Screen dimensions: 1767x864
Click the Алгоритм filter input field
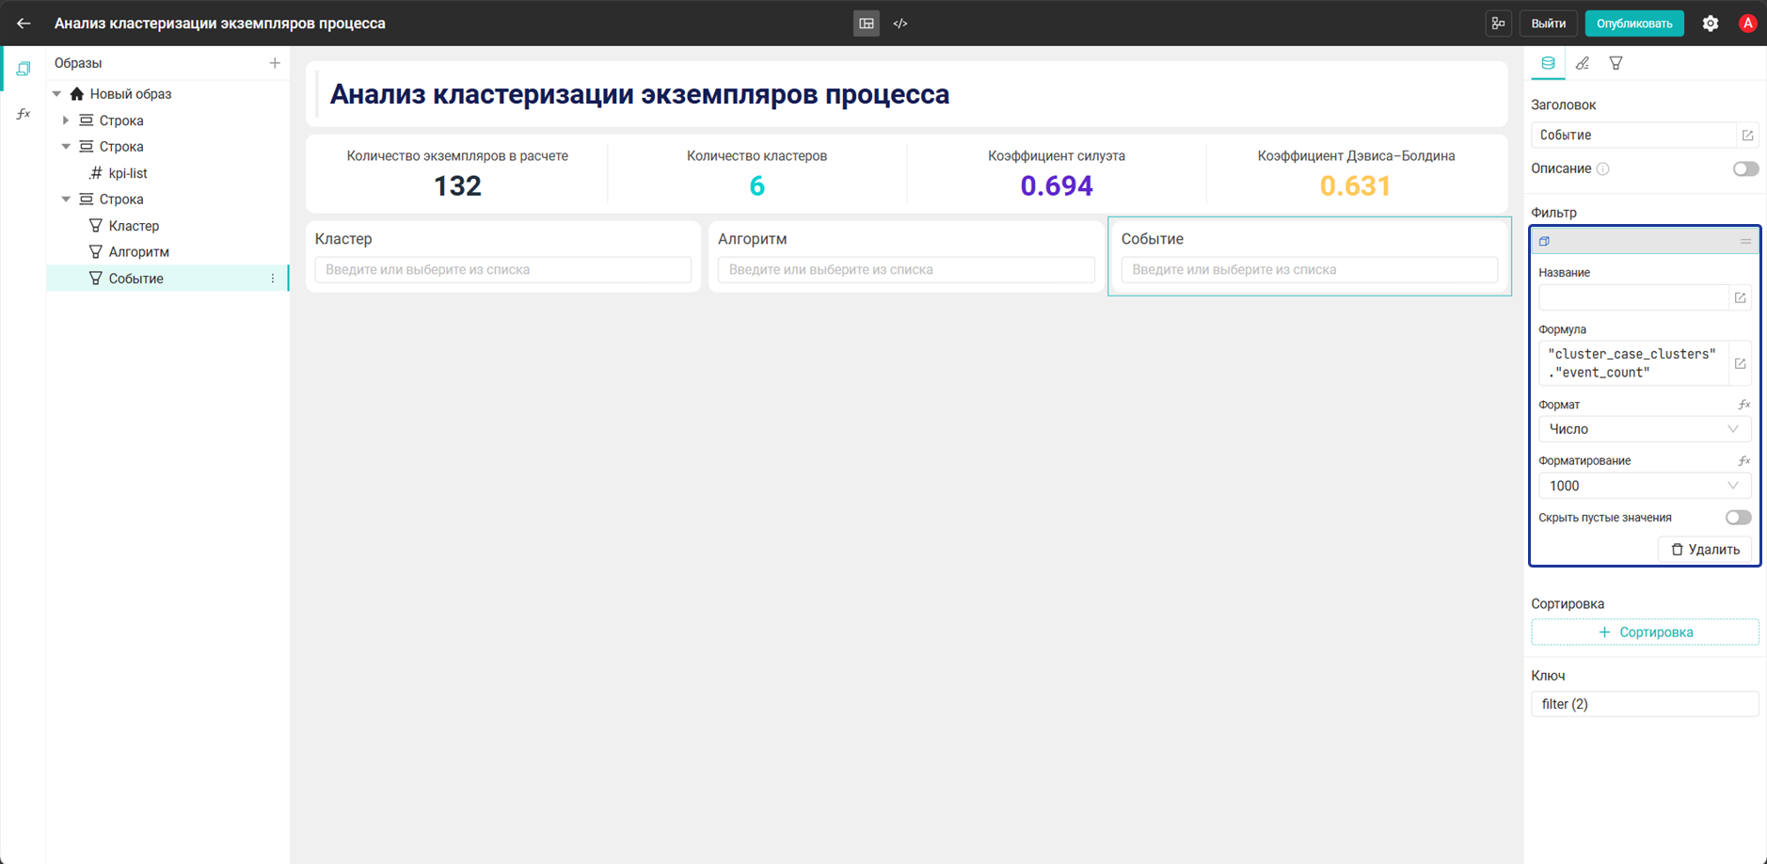[x=906, y=269]
